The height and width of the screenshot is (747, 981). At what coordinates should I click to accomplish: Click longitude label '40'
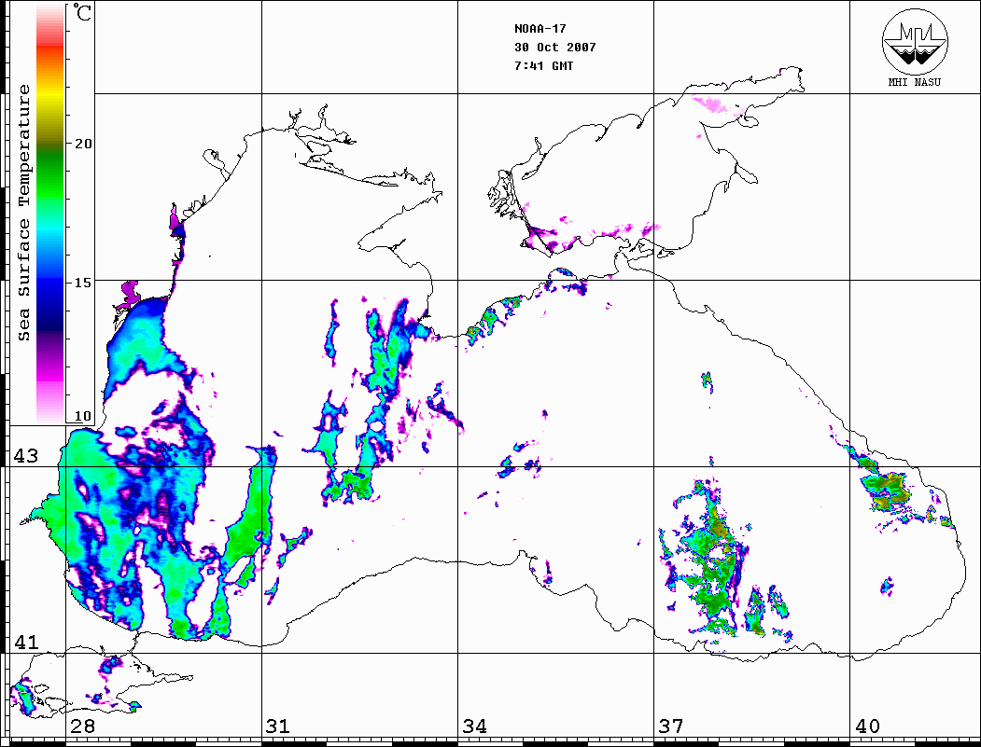click(867, 726)
